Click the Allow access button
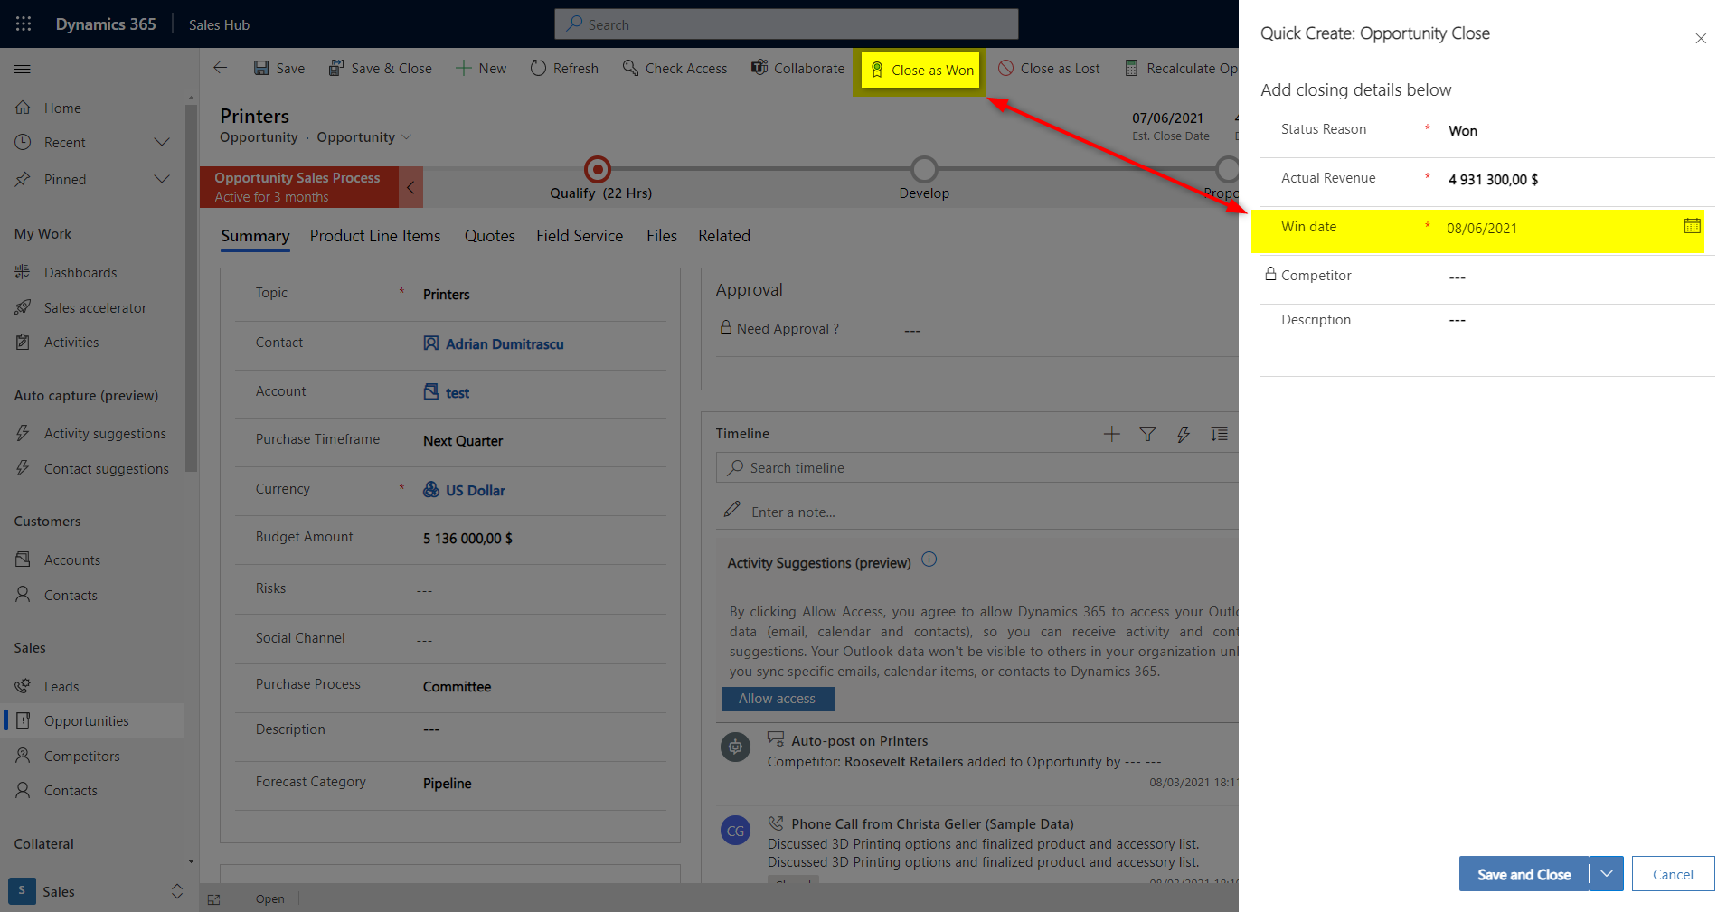The image size is (1736, 912). [x=778, y=699]
